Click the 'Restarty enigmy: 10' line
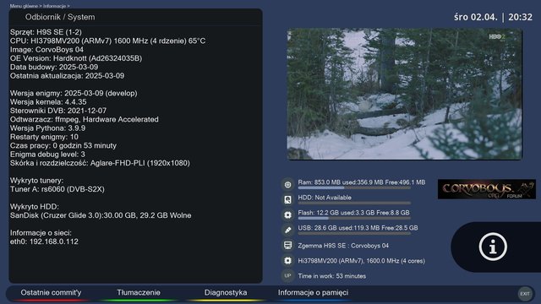541x304 pixels. (x=44, y=137)
